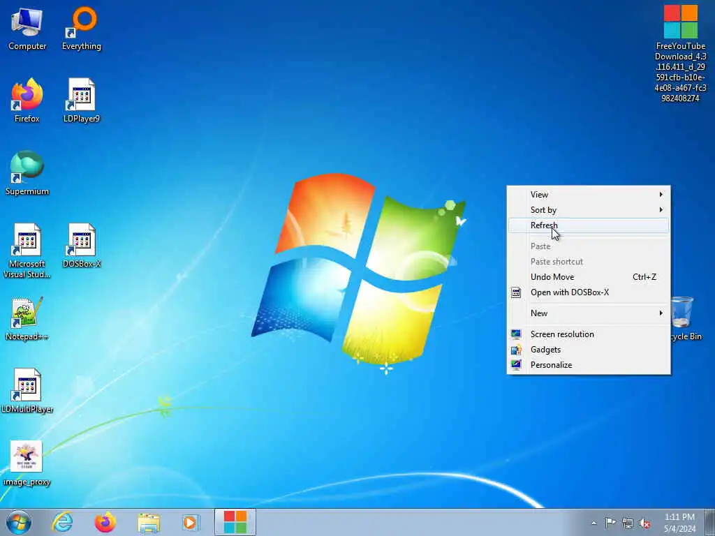Choose Open with DOSBox-X
The width and height of the screenshot is (715, 536).
(588, 292)
